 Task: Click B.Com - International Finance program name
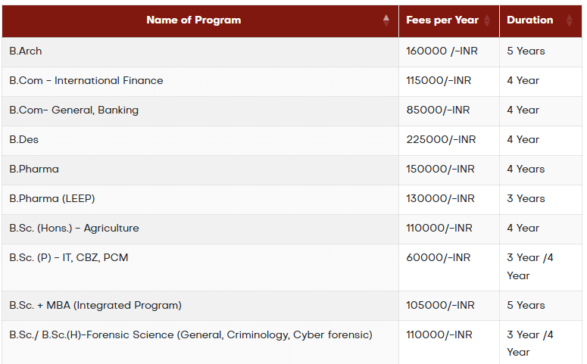(86, 81)
